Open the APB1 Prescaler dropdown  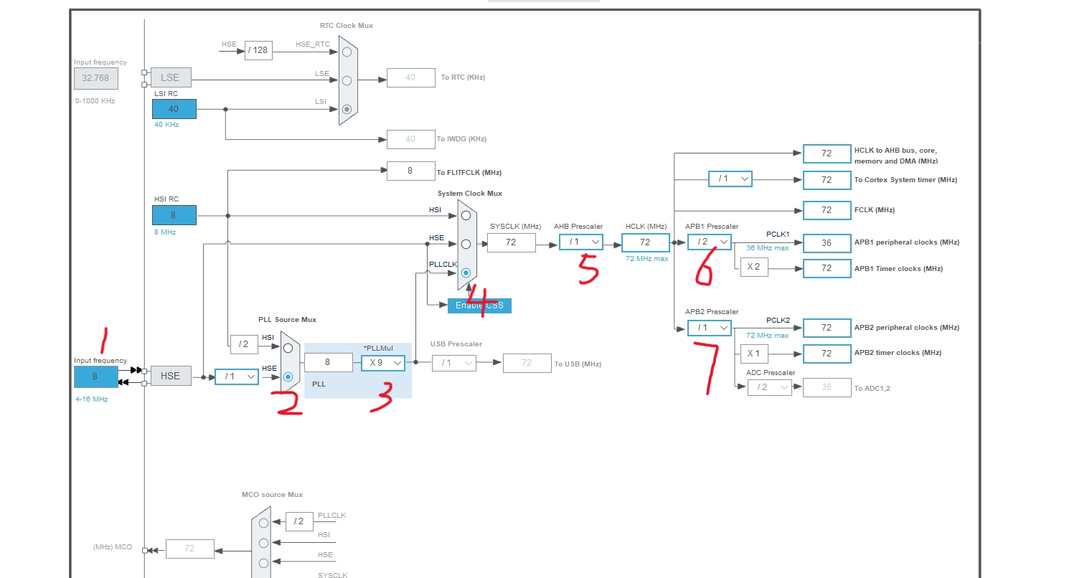point(710,242)
